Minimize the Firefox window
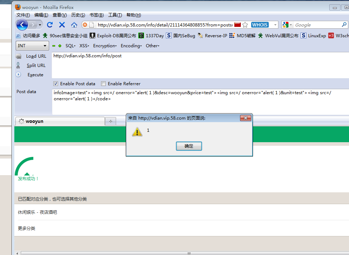349x255 pixels. tap(335, 8)
